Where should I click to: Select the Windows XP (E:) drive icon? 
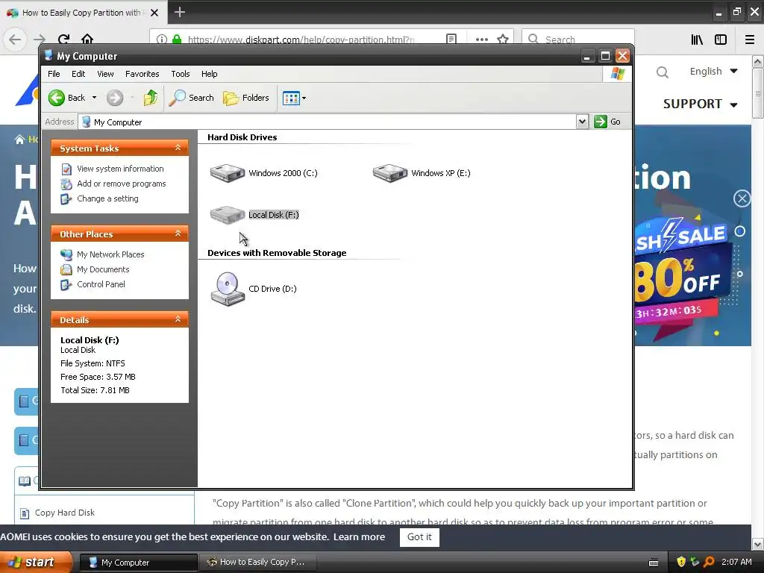click(389, 173)
